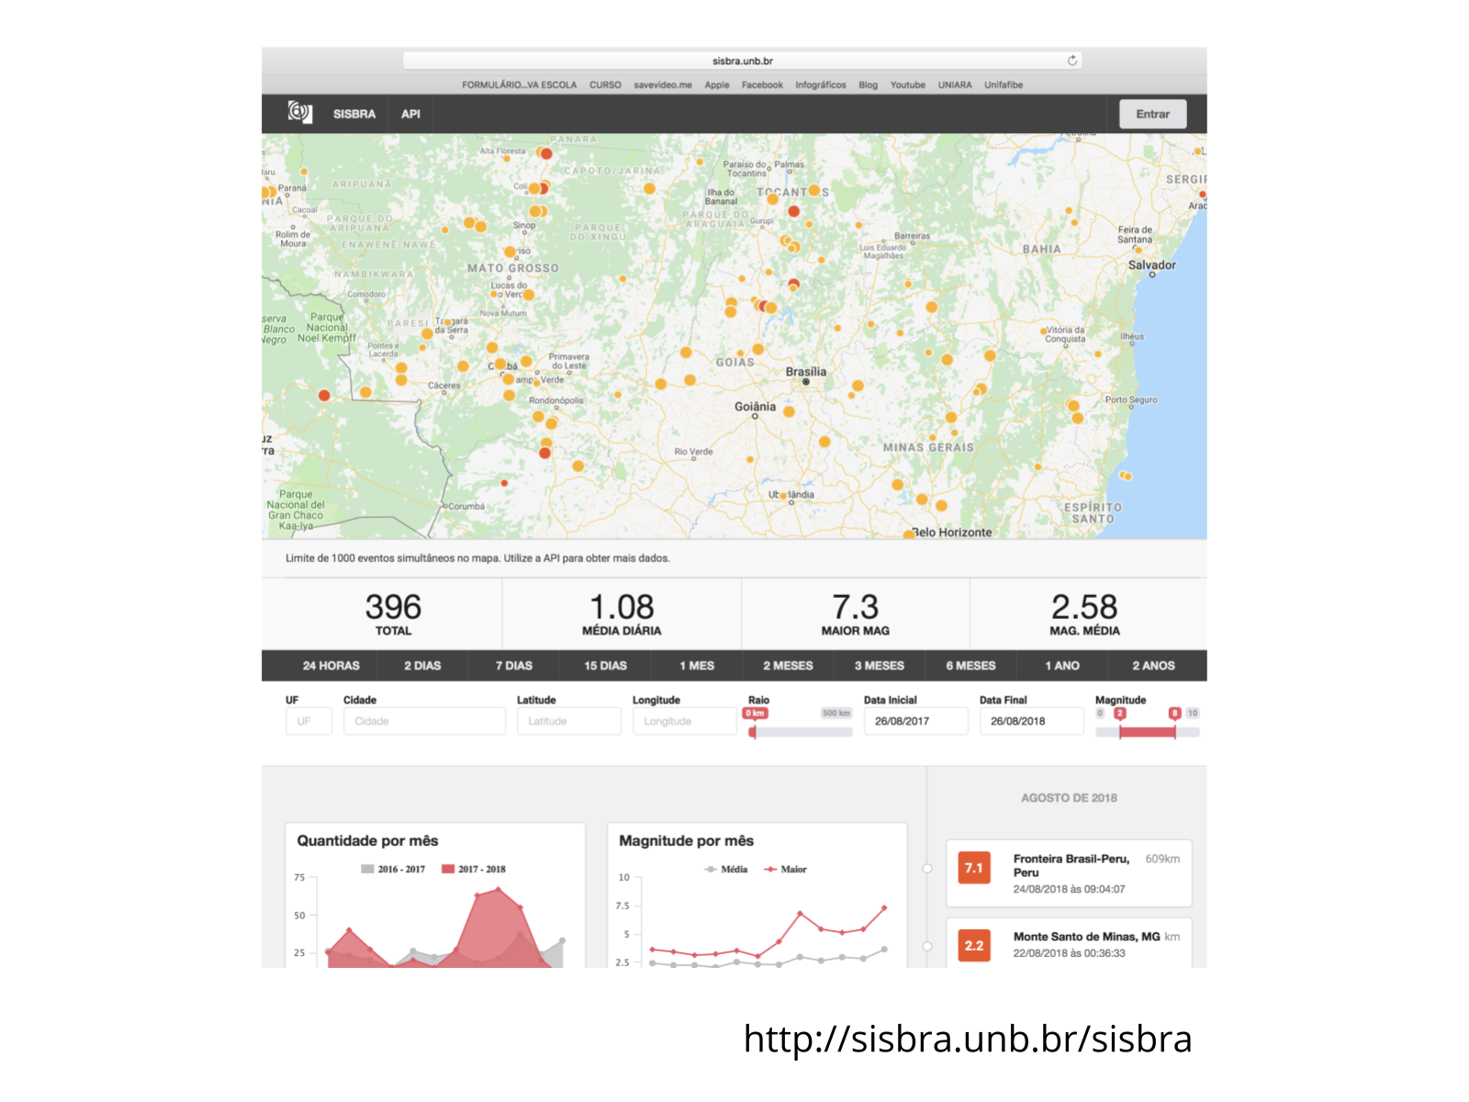Click the red 7.1 magnitude event badge
1469x1102 pixels.
[973, 868]
